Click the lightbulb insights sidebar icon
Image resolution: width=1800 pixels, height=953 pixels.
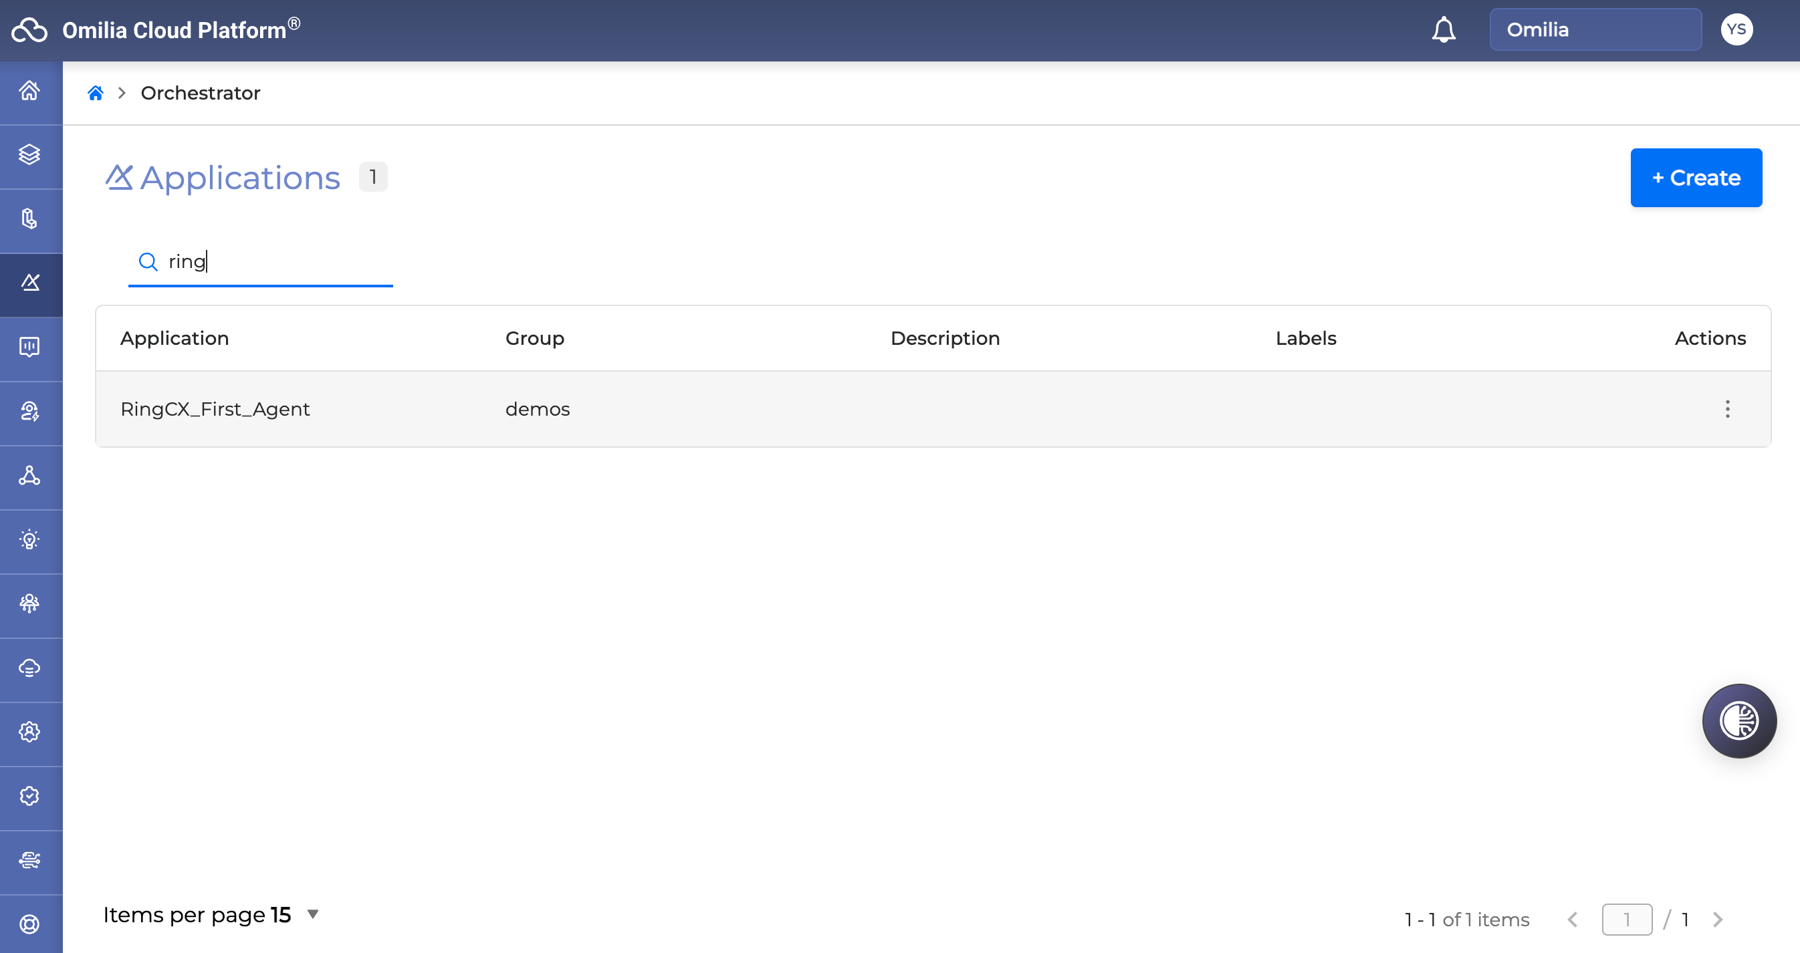pyautogui.click(x=29, y=540)
